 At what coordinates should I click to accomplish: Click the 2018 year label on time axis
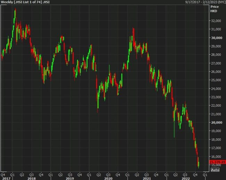32,178
